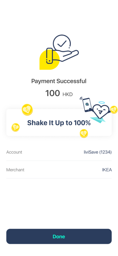Click the payment success hand illustration
Image resolution: width=118 pixels, height=256 pixels.
point(59,52)
